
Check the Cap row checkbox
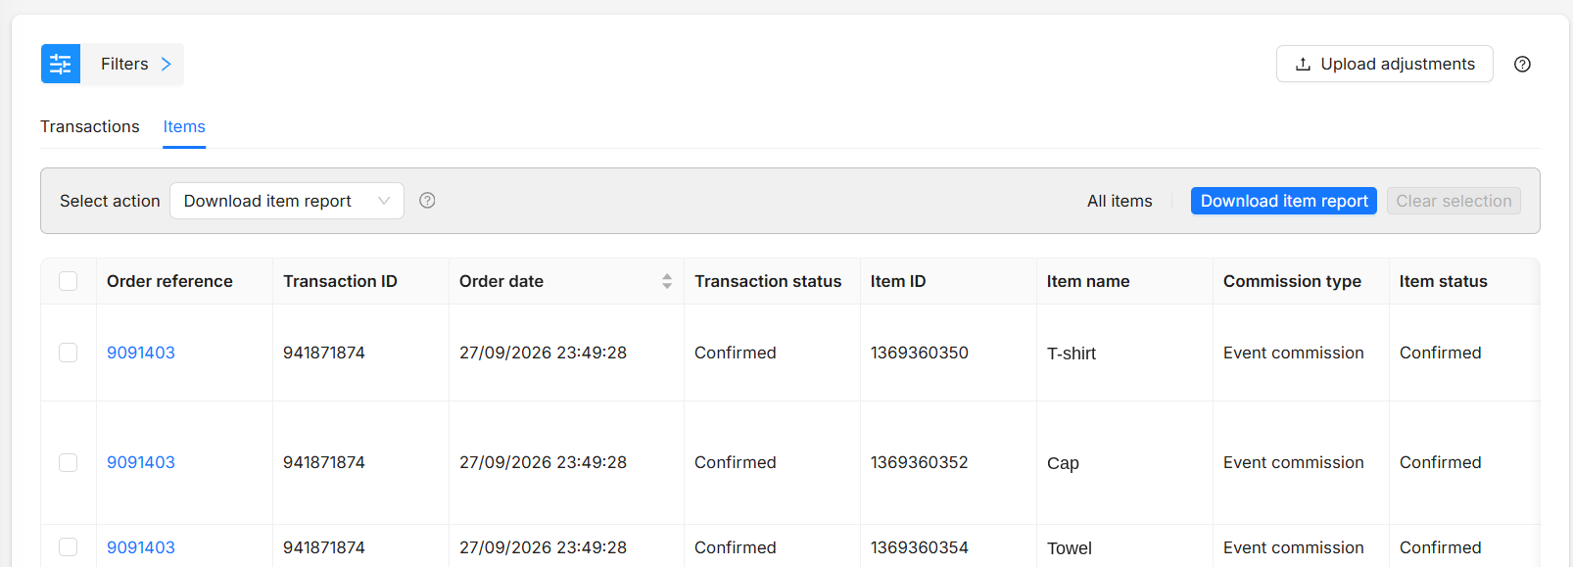click(x=68, y=462)
